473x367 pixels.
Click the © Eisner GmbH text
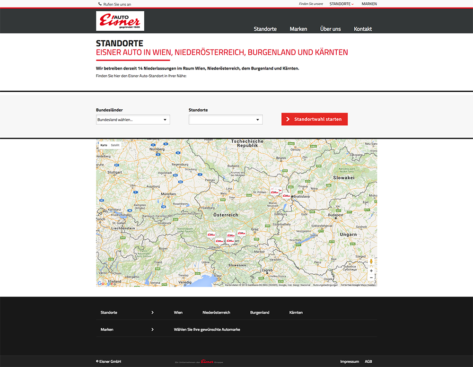(109, 361)
